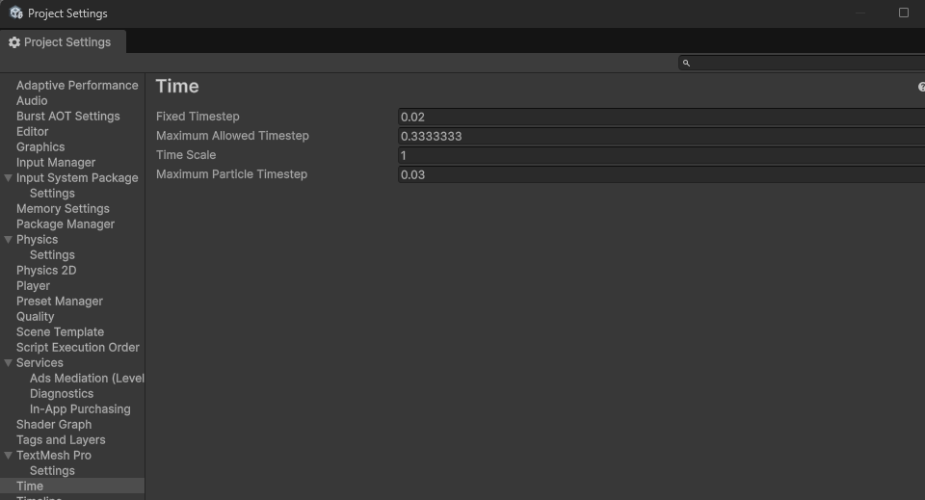Collapse the TextMesh Pro group
This screenshot has width=925, height=500.
pos(9,456)
